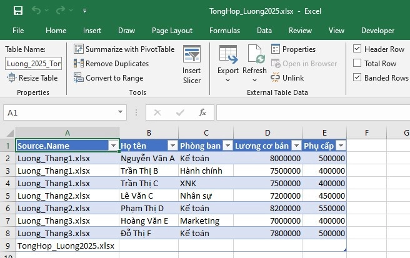Switch to the View tab
The height and width of the screenshot is (258, 410).
tap(336, 31)
